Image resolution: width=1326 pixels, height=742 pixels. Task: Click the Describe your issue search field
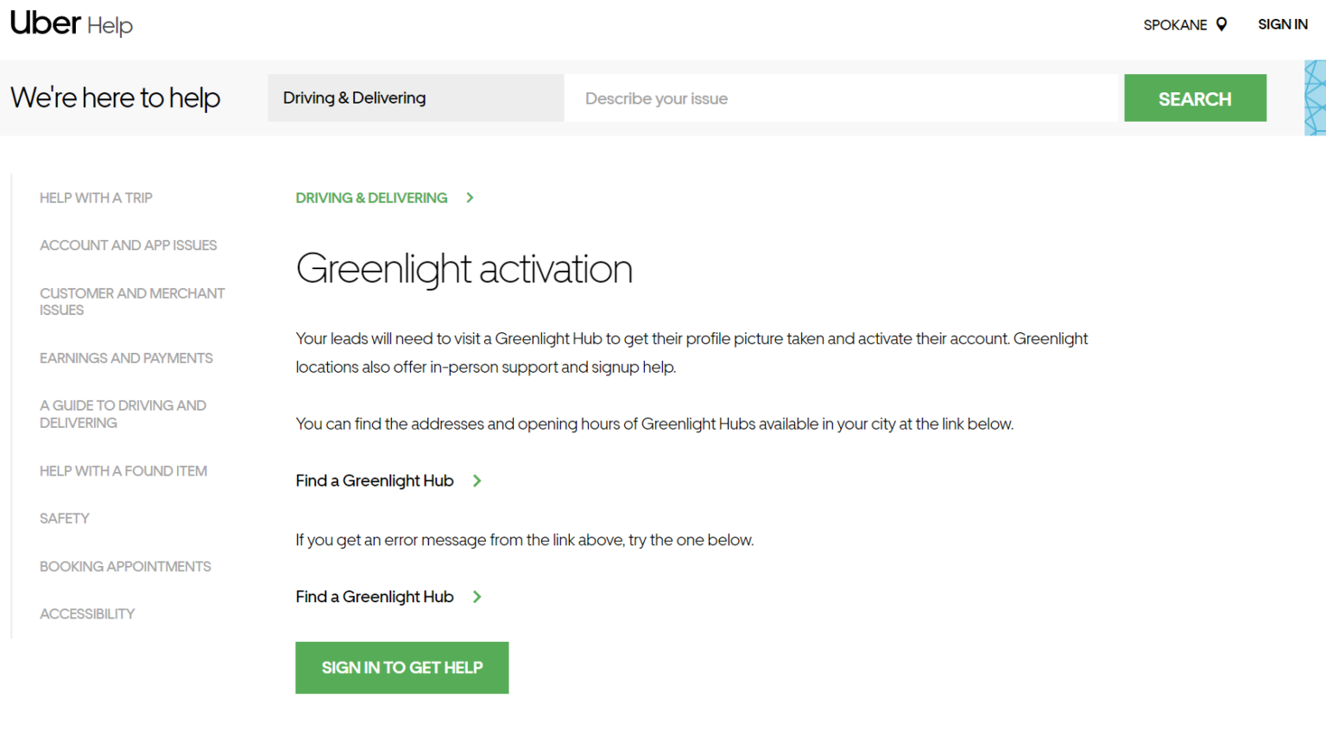[x=842, y=98]
